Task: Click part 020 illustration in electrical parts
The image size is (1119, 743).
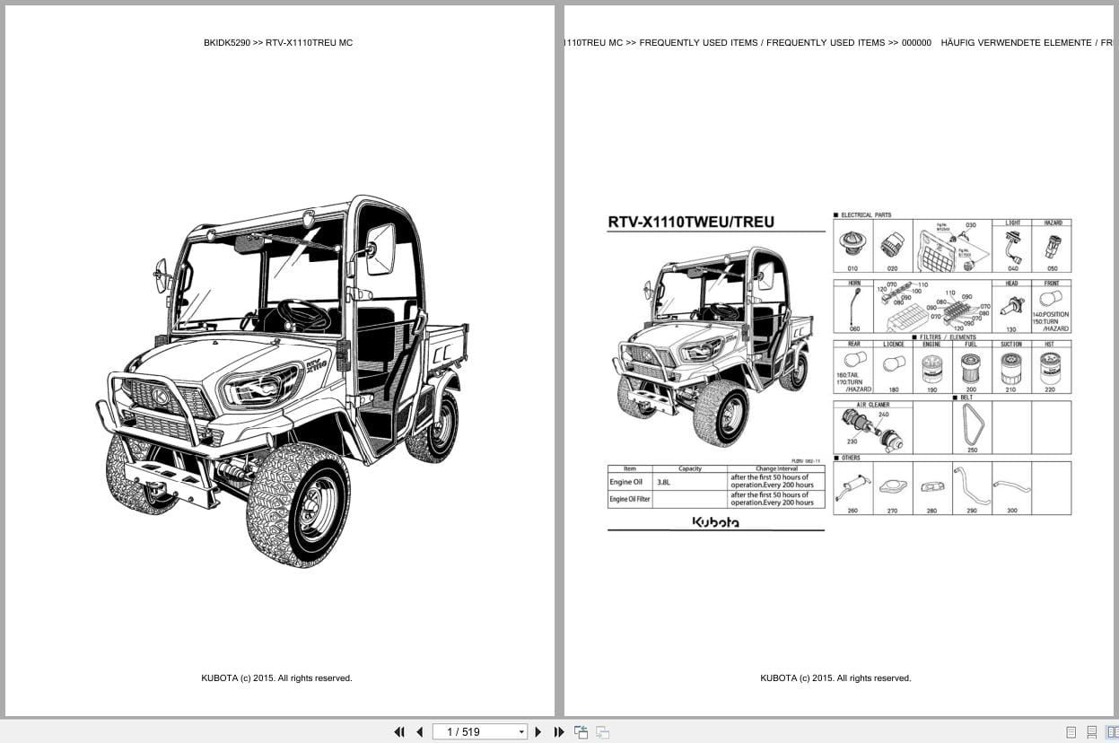Action: tap(892, 244)
